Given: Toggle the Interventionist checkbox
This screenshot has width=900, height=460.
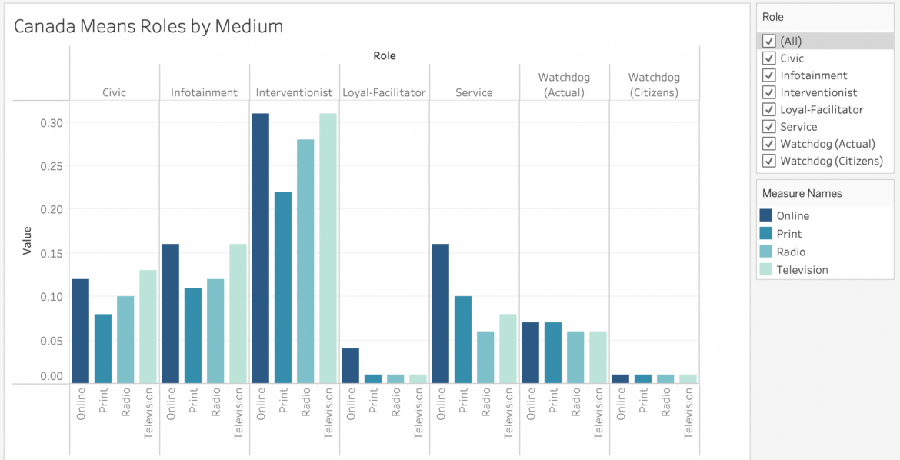Looking at the screenshot, I should pos(768,92).
